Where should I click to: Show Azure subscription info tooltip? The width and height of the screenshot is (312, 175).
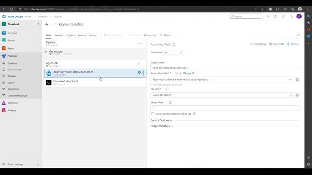click(x=176, y=73)
